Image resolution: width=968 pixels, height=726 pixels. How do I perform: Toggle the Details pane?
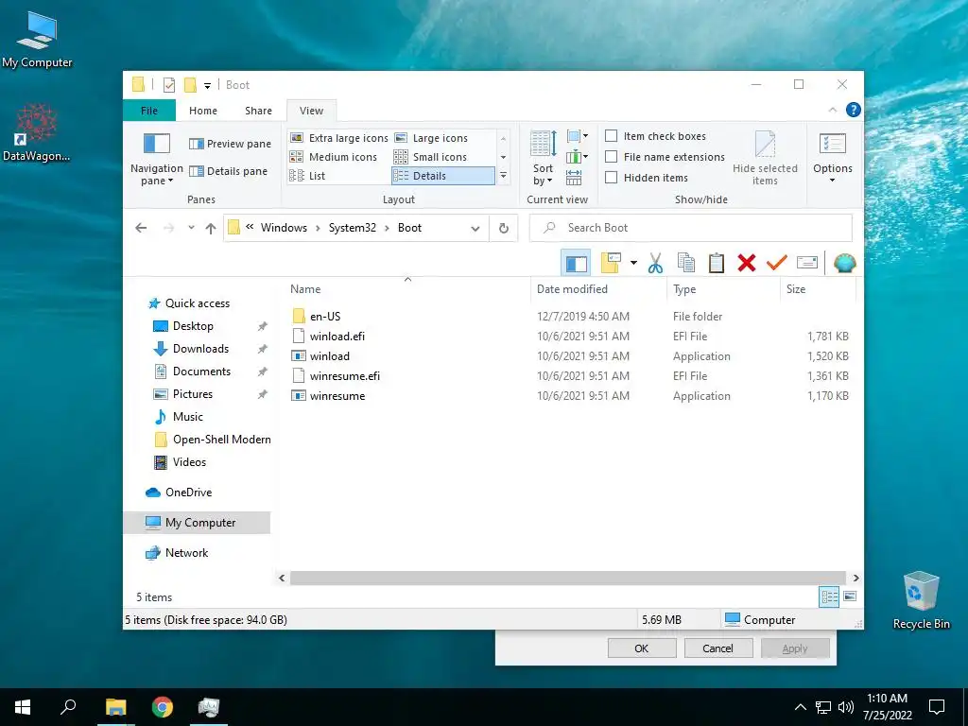point(228,171)
